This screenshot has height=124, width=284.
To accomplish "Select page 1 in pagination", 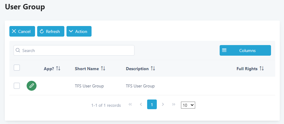I will click(x=152, y=104).
